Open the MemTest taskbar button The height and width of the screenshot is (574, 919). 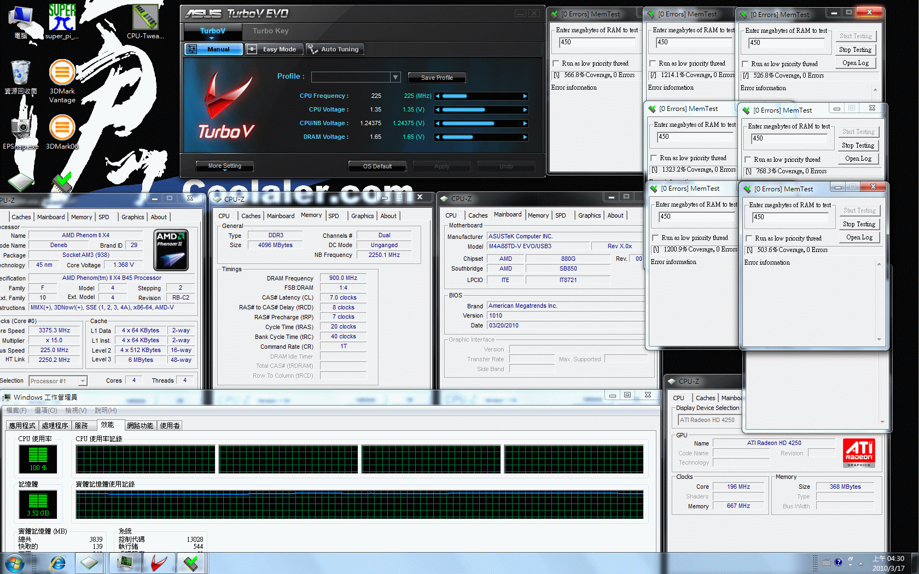coord(191,563)
